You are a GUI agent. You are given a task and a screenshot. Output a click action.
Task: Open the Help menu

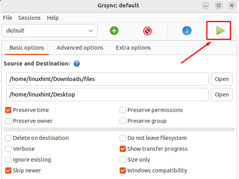53,18
